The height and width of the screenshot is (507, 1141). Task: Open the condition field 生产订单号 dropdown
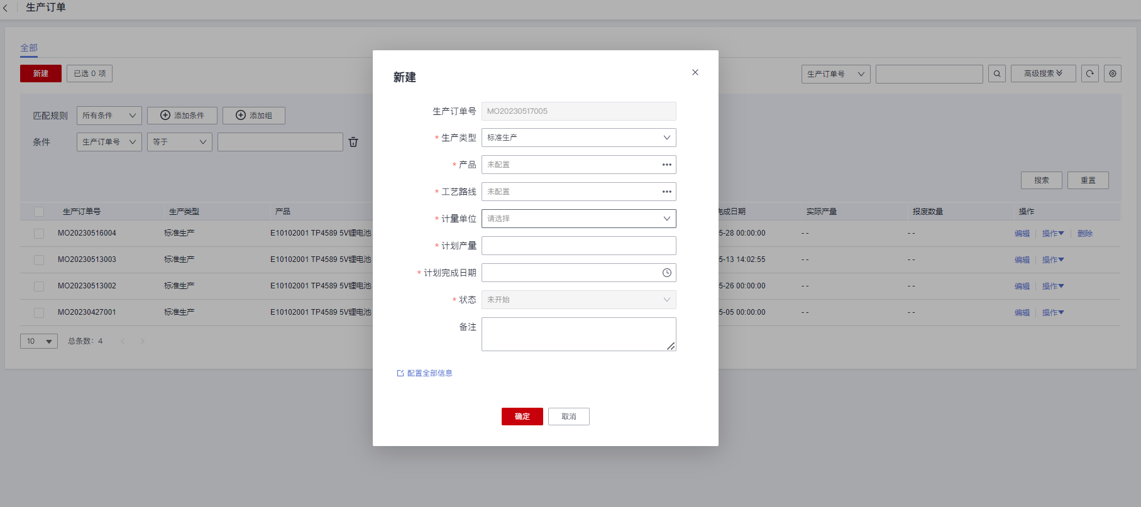109,142
